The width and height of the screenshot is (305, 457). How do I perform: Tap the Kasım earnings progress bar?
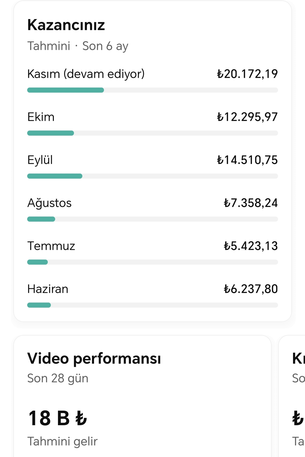coord(152,90)
